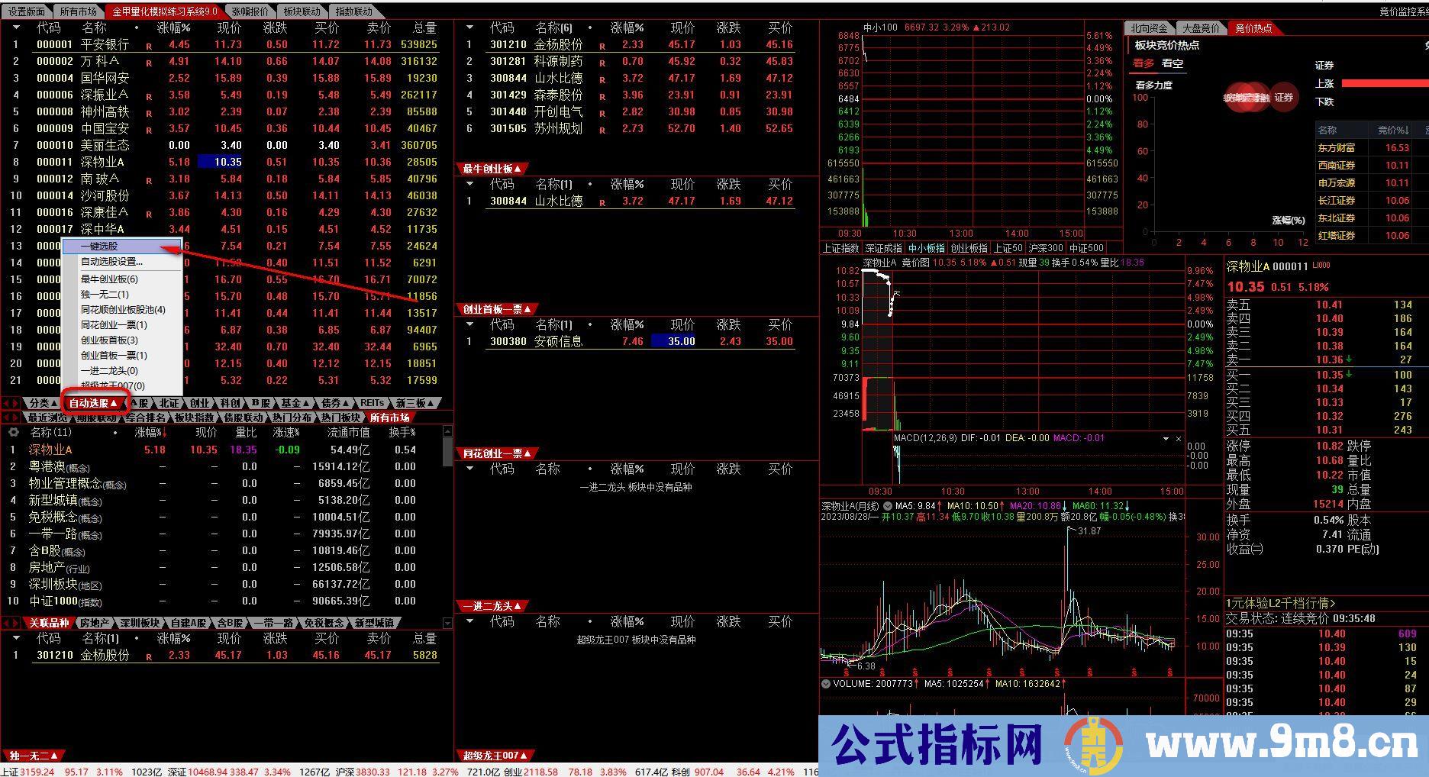The width and height of the screenshot is (1429, 777).
Task: Open 房地产 related sector tab
Action: tap(95, 623)
